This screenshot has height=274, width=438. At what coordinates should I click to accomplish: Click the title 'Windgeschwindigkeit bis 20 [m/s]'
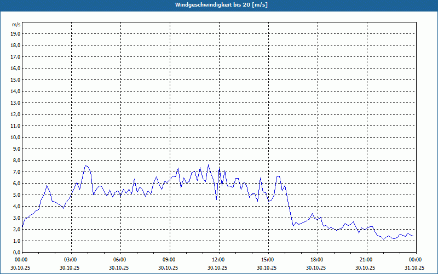221,5
